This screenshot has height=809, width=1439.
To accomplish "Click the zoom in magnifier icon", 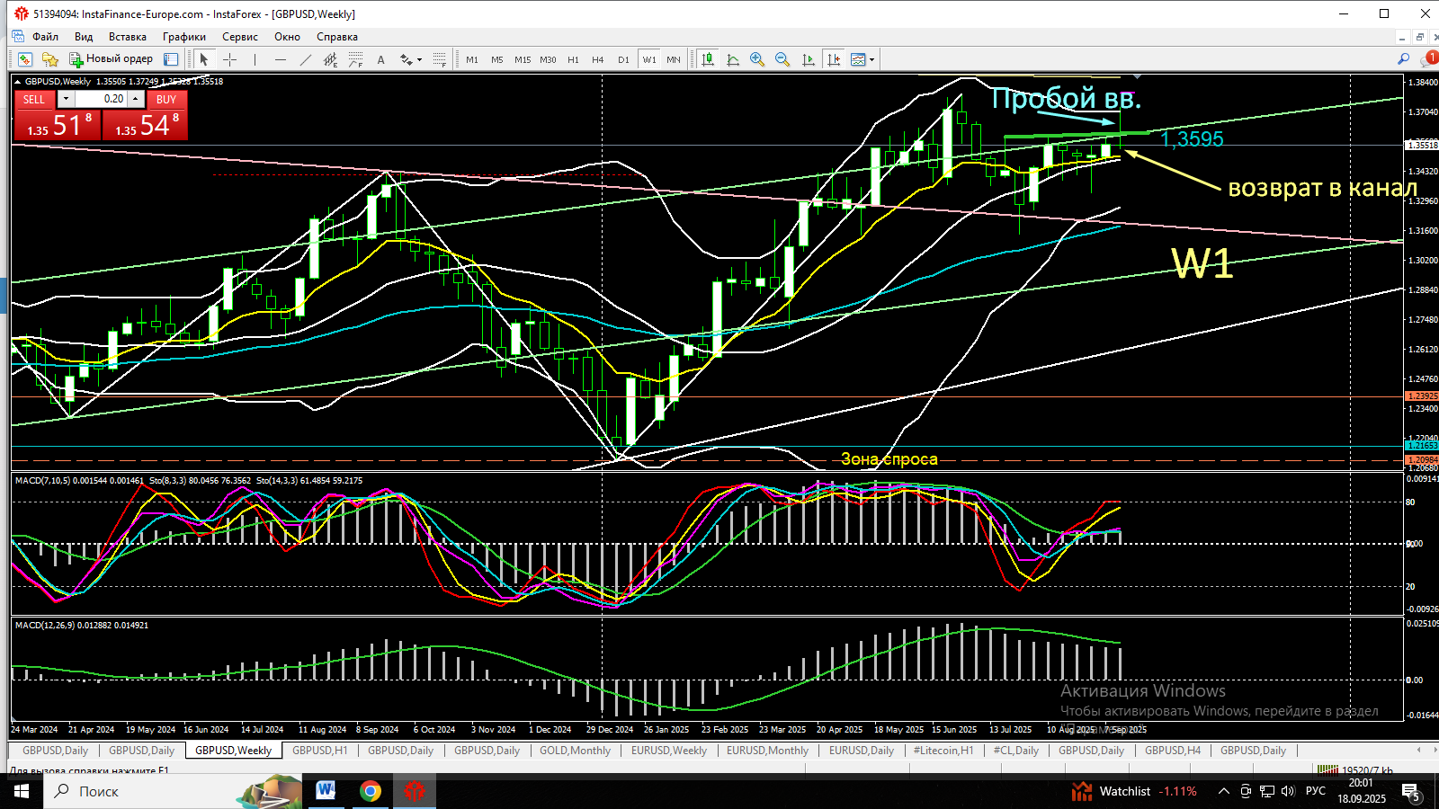I will coord(757,59).
